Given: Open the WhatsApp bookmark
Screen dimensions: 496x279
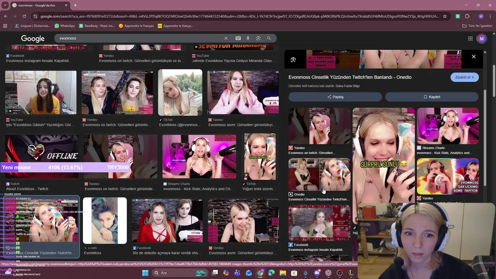Looking at the screenshot, I should (x=65, y=26).
